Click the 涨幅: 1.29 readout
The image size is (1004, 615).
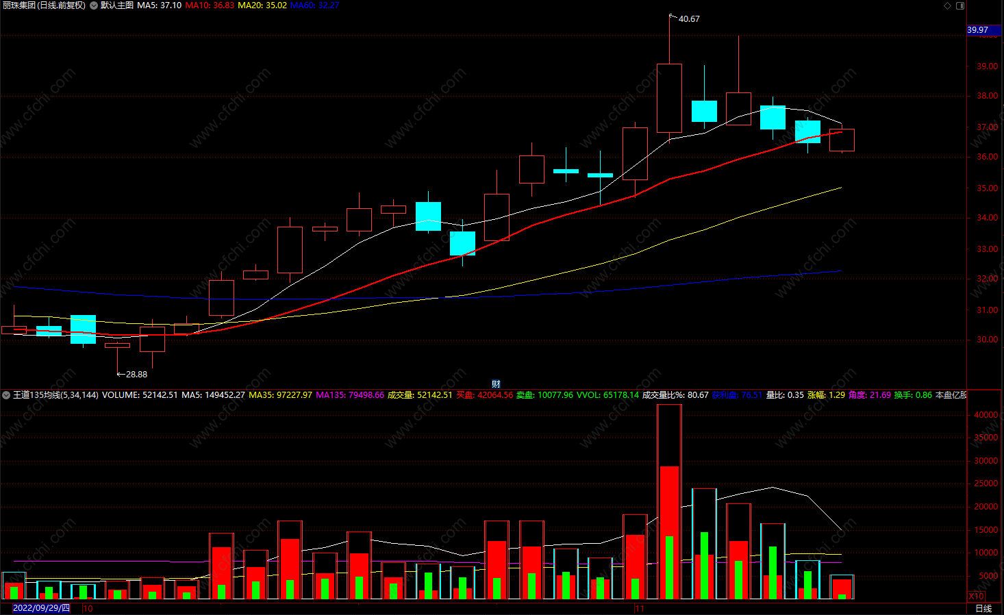(826, 395)
